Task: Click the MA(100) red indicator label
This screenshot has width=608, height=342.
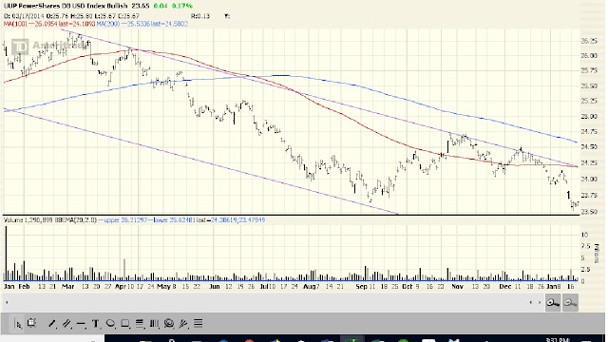Action: coord(48,24)
